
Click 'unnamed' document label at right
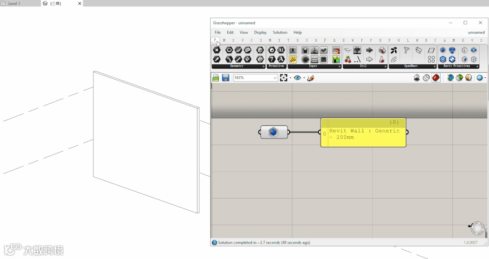[x=476, y=33]
